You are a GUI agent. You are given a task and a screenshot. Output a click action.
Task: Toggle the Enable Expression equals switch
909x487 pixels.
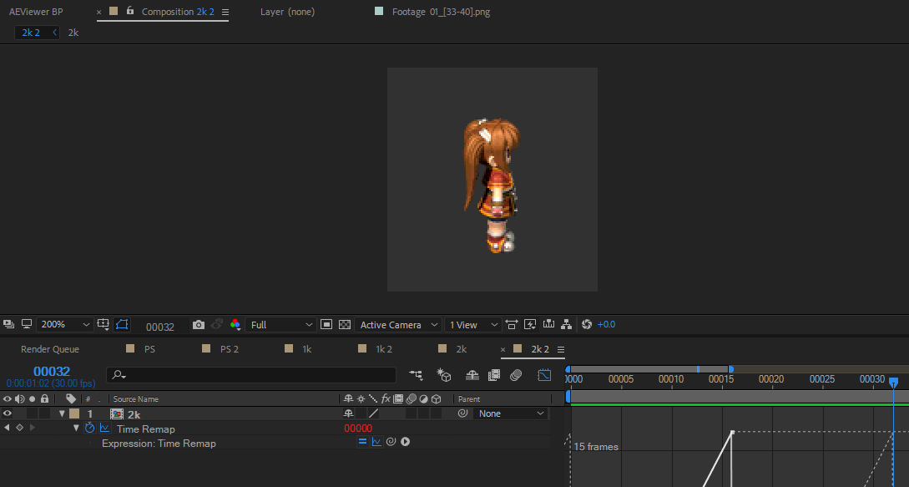(362, 442)
